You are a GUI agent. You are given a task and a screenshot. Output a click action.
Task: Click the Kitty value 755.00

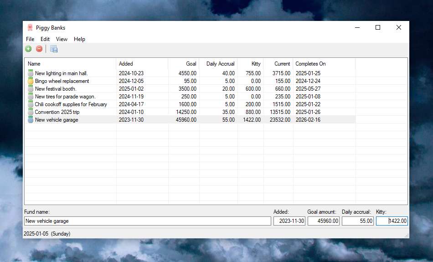point(253,73)
